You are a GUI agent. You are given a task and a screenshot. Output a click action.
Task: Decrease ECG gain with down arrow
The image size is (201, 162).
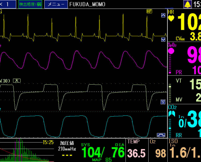(x=163, y=39)
